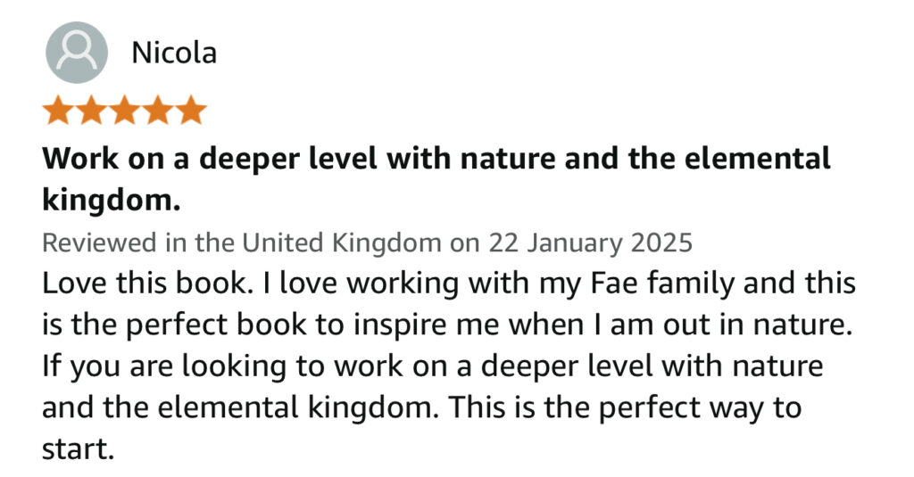Click the phrase "This is the perfect way to"
Viewport: 914px width, 477px height.
pos(624,407)
